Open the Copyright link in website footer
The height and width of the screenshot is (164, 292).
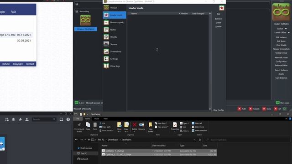18,64
